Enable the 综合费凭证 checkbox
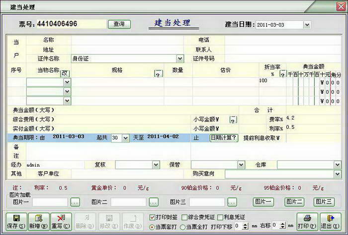Viewport: 348px width, 235px height. click(184, 217)
